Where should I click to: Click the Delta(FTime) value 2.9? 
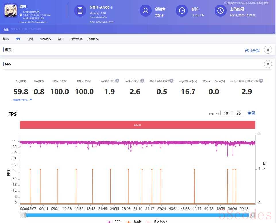[247, 92]
